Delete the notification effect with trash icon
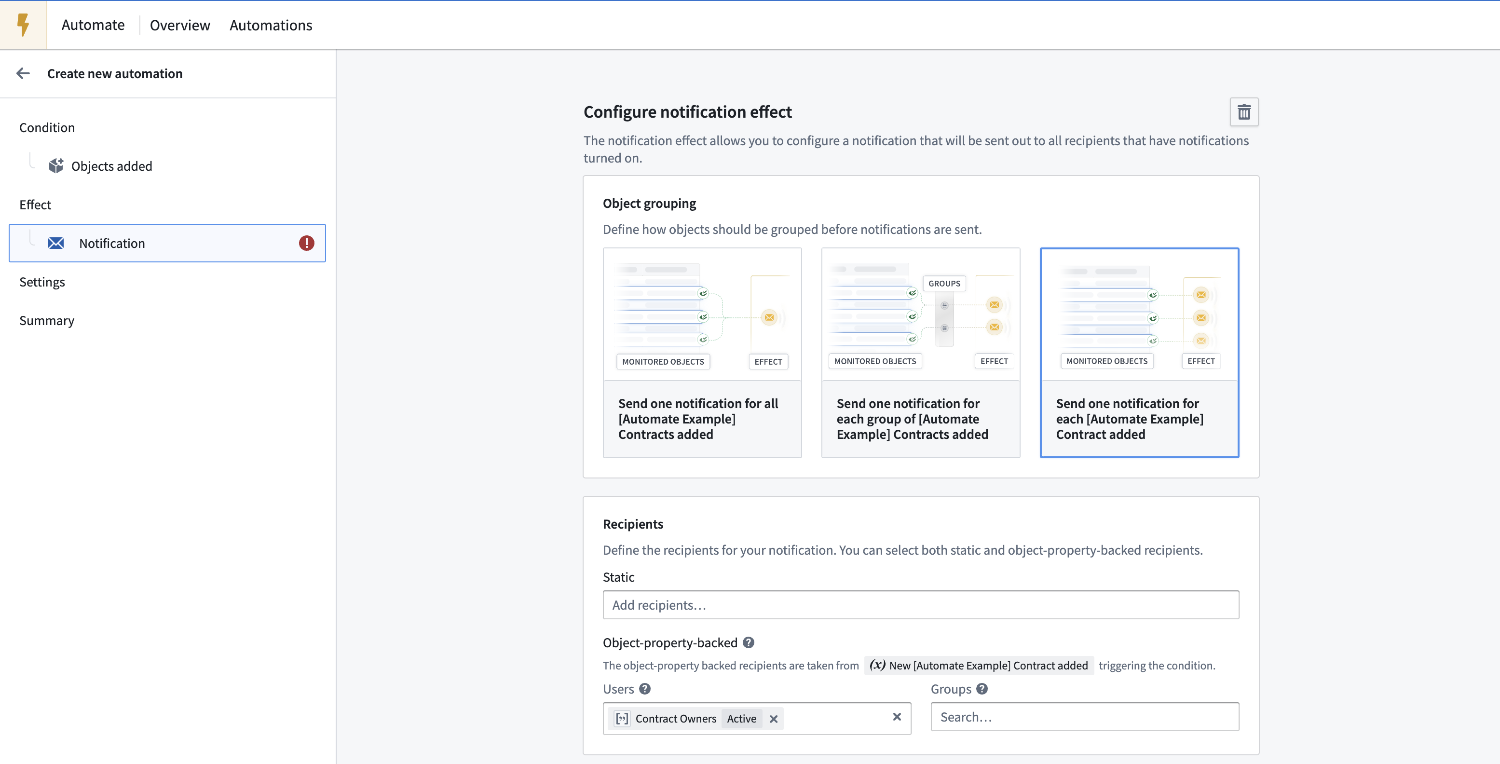The width and height of the screenshot is (1500, 764). 1244,112
